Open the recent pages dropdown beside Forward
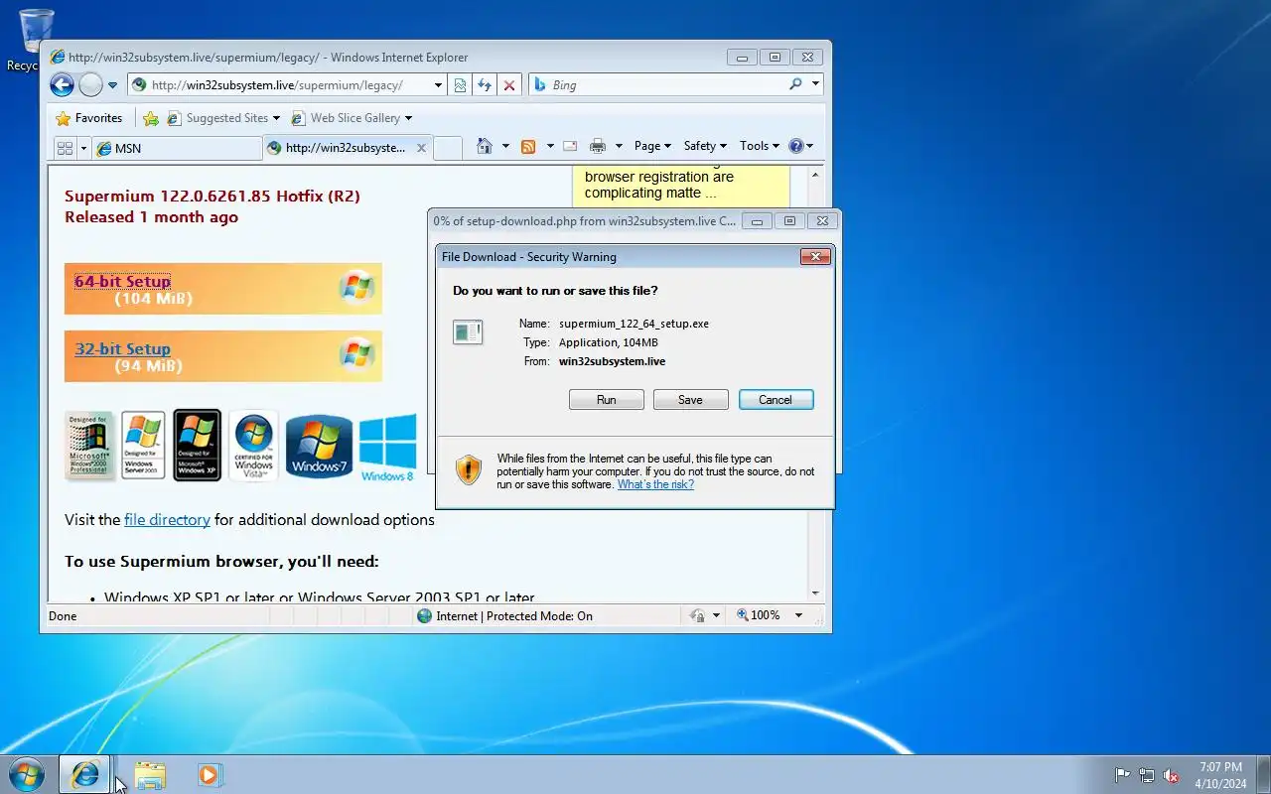1271x794 pixels. pos(112,85)
